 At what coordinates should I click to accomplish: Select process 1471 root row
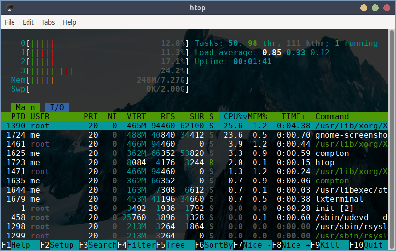click(x=195, y=172)
